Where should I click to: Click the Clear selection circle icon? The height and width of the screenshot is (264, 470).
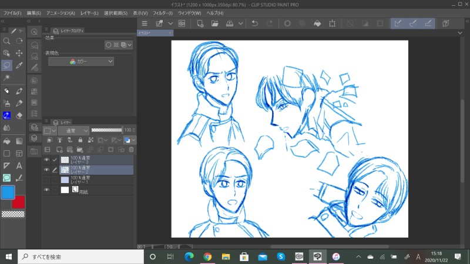point(287,23)
